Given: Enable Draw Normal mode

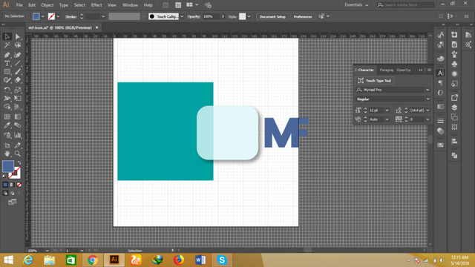Looking at the screenshot, I should point(5,193).
